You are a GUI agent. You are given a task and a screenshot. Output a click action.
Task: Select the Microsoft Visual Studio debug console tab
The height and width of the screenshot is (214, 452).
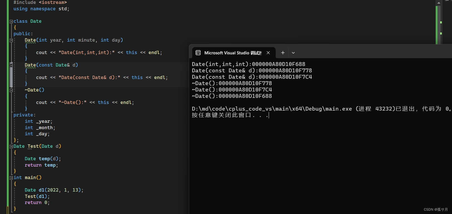point(234,53)
